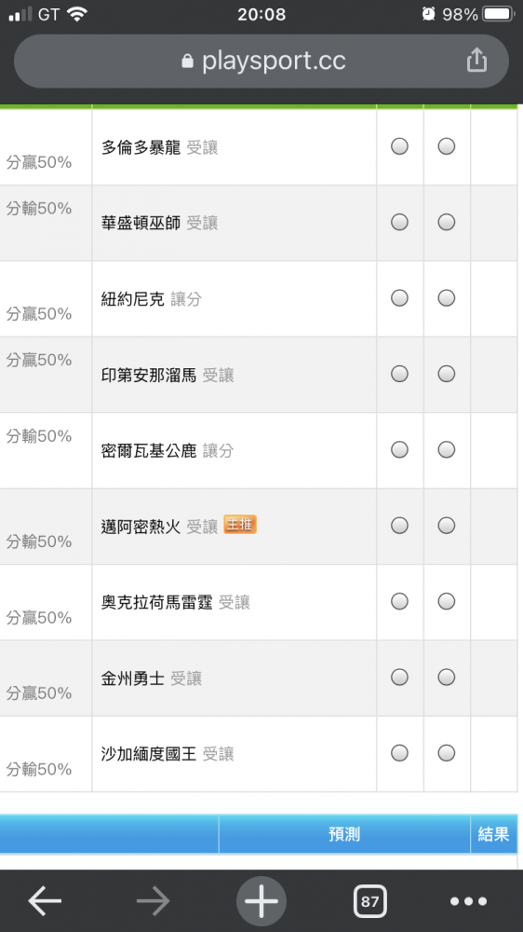Image resolution: width=523 pixels, height=932 pixels.
Task: Open the three-dot browser menu
Action: [468, 901]
